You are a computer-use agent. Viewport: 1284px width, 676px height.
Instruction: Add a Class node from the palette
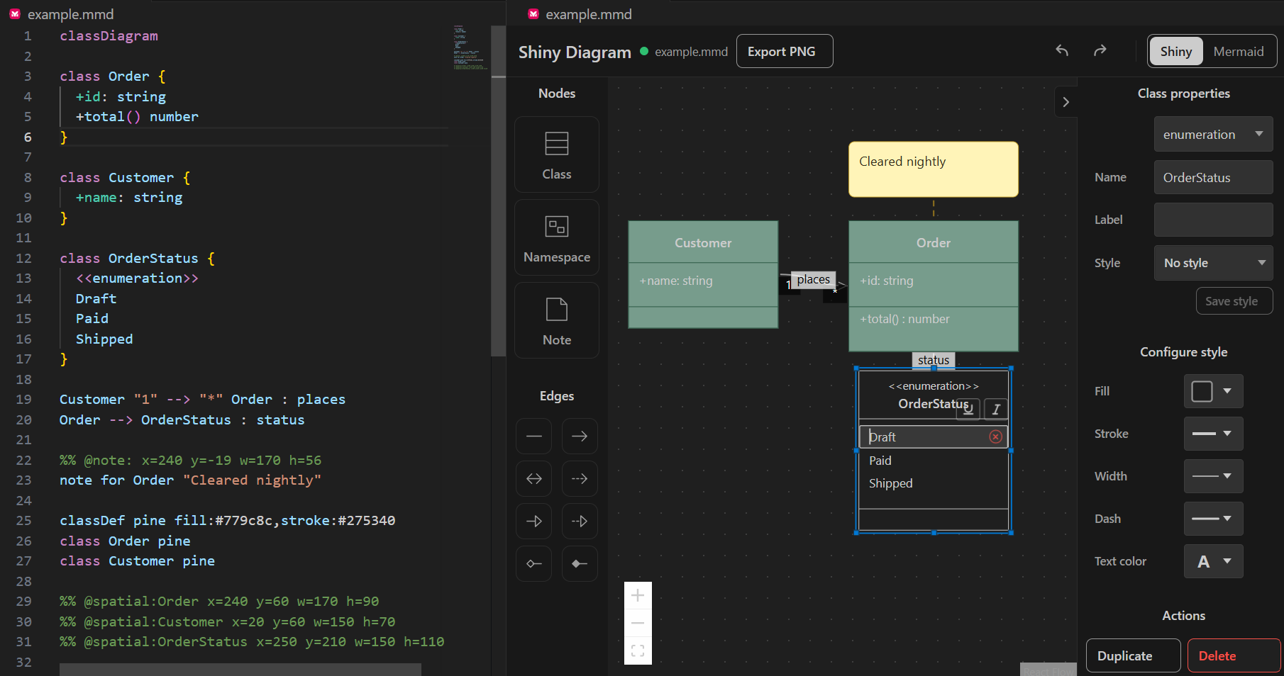(557, 154)
